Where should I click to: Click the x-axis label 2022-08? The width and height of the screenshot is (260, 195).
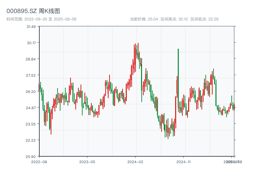[39, 162]
